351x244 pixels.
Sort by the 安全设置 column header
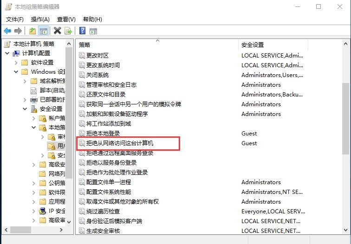[x=273, y=45]
